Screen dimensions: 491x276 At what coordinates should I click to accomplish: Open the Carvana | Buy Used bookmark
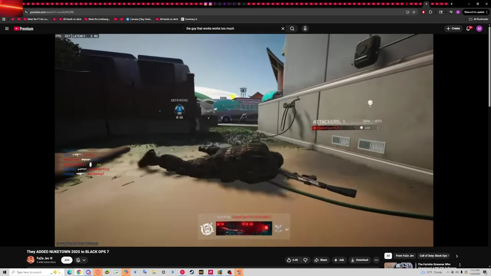click(139, 19)
